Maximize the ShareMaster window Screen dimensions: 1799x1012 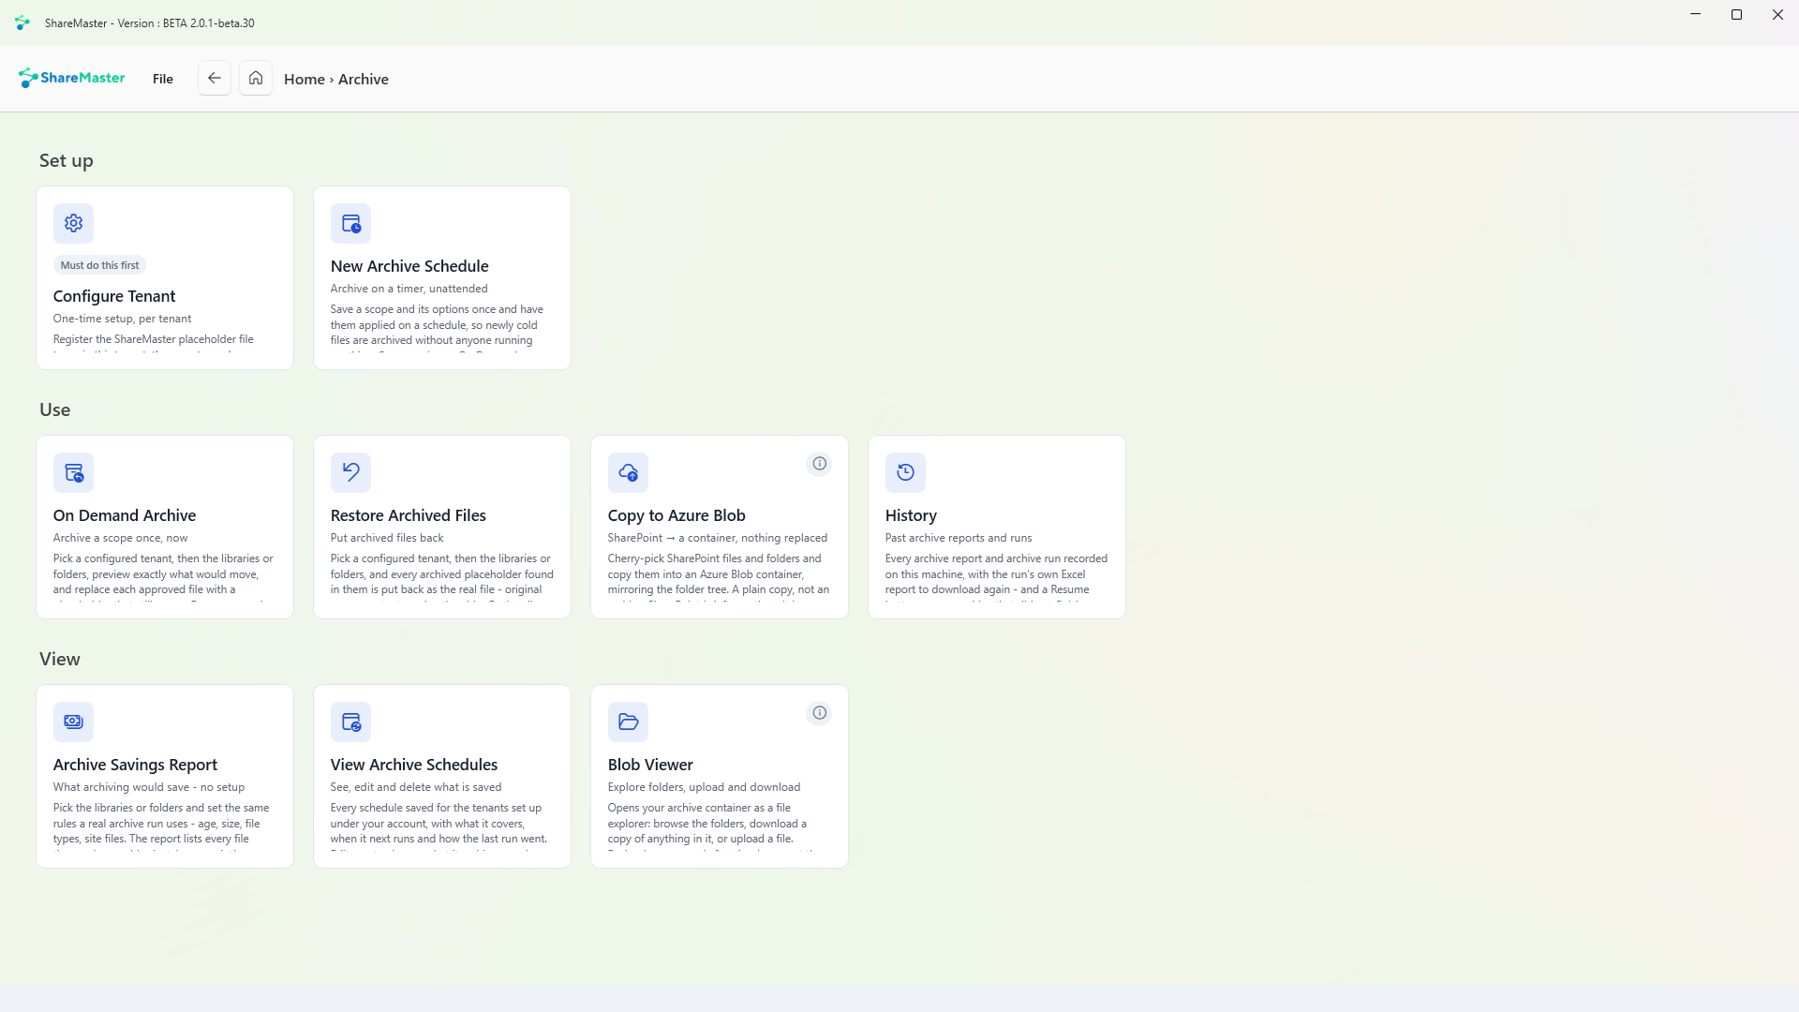(x=1736, y=15)
